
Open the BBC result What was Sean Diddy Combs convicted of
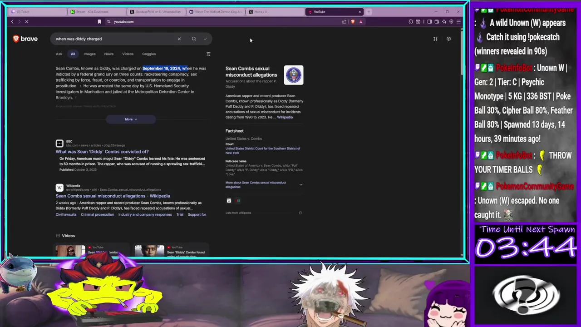102,152
